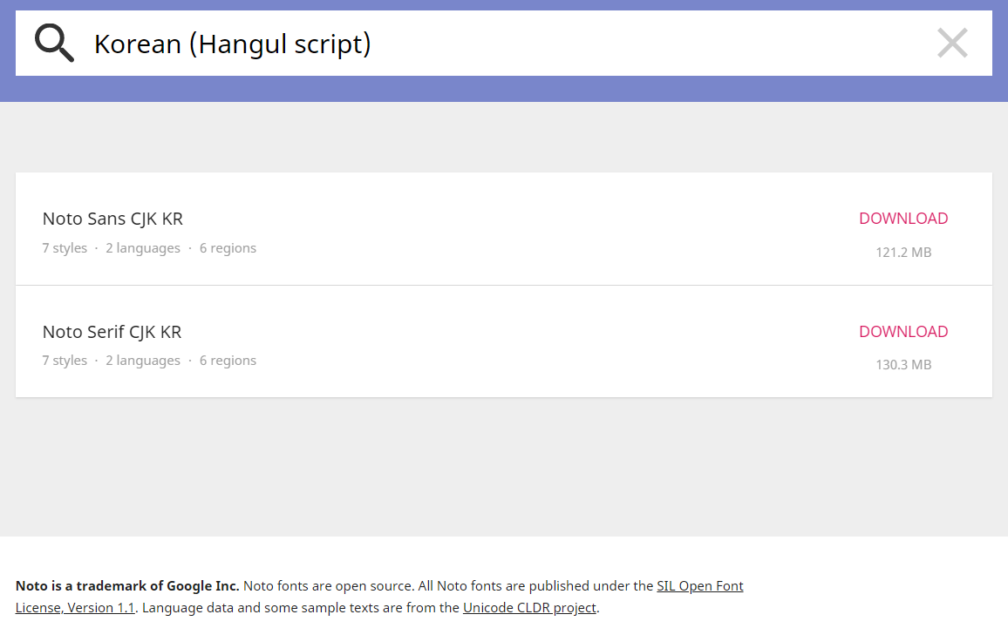This screenshot has width=1008, height=628.
Task: Click 'Noto is a trademark of Google Inc.' text
Action: point(127,585)
